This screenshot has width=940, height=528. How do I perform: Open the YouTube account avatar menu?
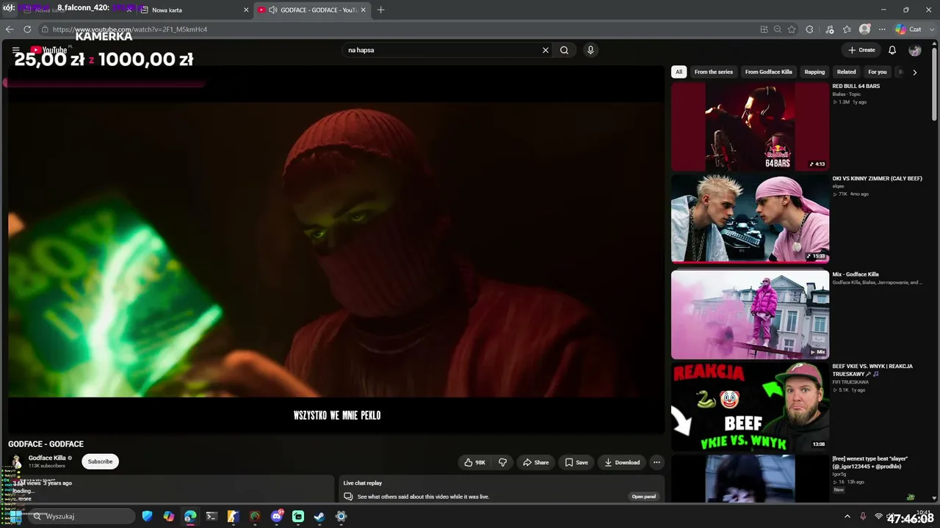tap(914, 50)
